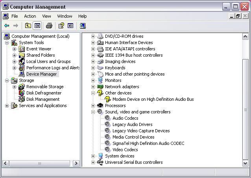Click the Show/Hide Action Pane icon

[x=70, y=26]
